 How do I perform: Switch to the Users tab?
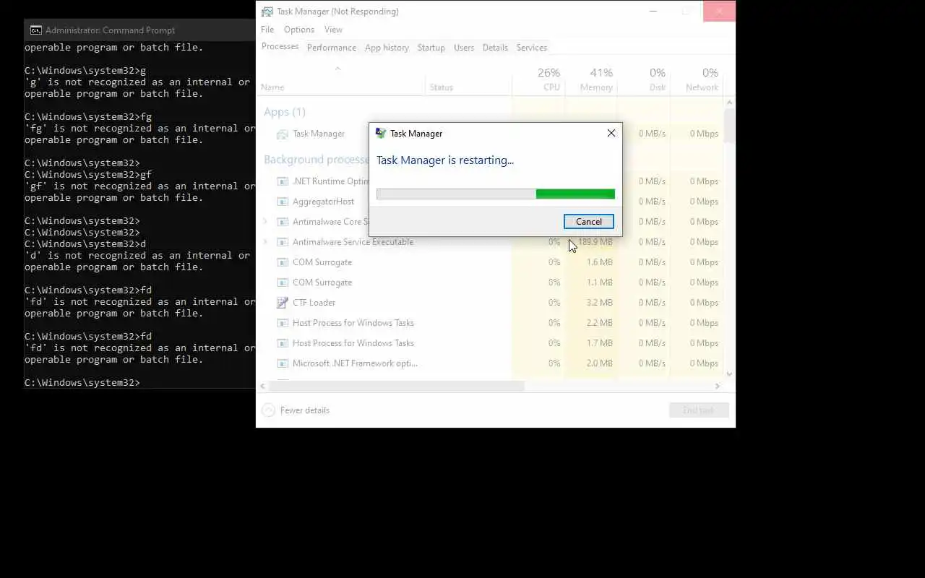[x=464, y=48]
